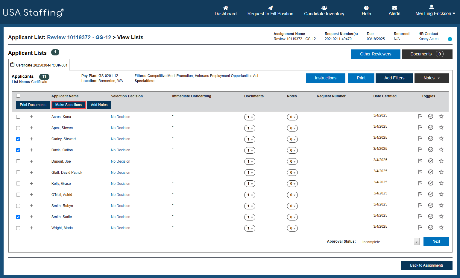Flag the Kelly, Grace applicant
Screen dimensions: 460x278
(x=420, y=183)
